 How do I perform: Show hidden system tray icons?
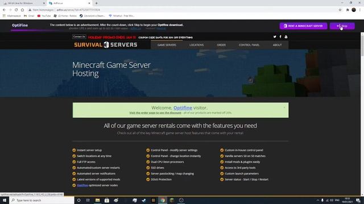(x=317, y=200)
